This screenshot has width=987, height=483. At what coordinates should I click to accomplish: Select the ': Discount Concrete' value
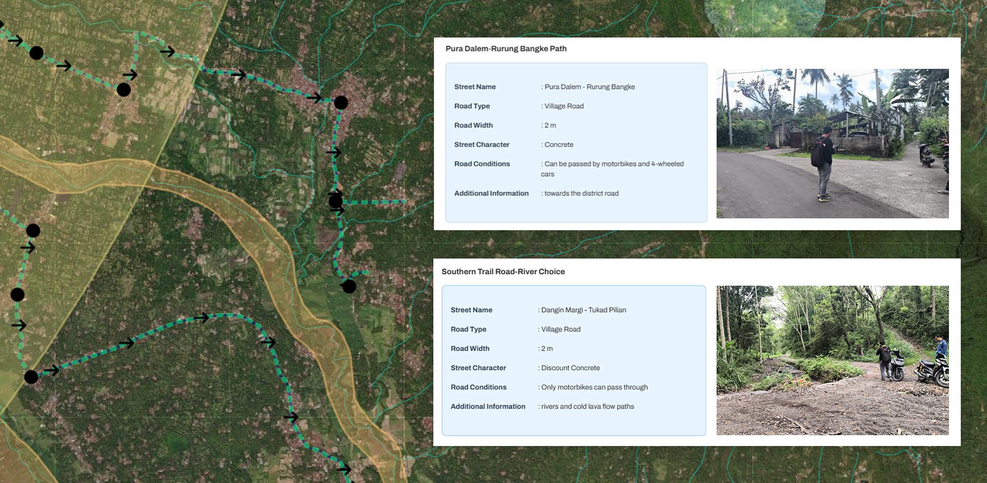click(x=569, y=368)
